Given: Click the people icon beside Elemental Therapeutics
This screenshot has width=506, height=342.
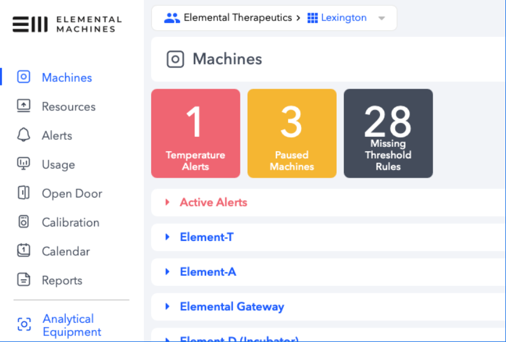Looking at the screenshot, I should pos(172,17).
